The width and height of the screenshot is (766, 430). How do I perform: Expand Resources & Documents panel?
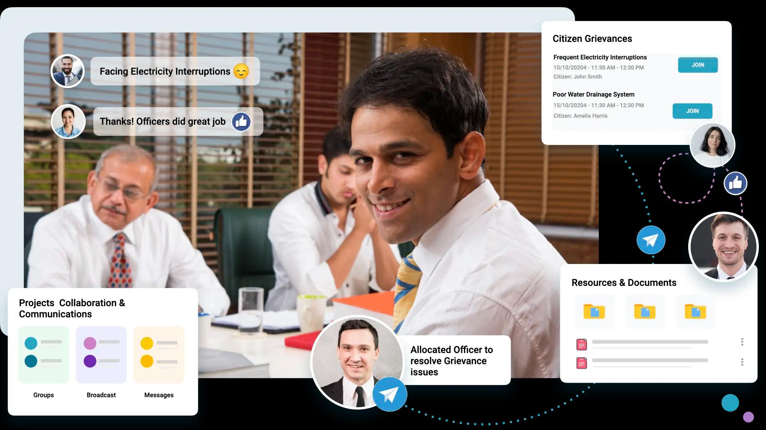(x=624, y=282)
